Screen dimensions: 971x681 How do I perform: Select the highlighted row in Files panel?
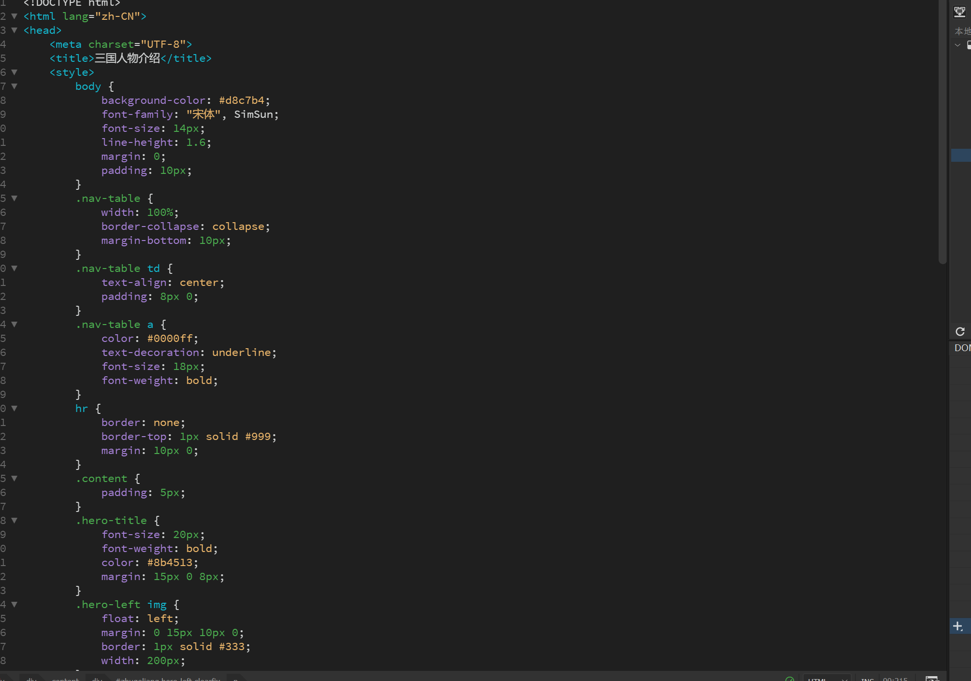point(961,155)
